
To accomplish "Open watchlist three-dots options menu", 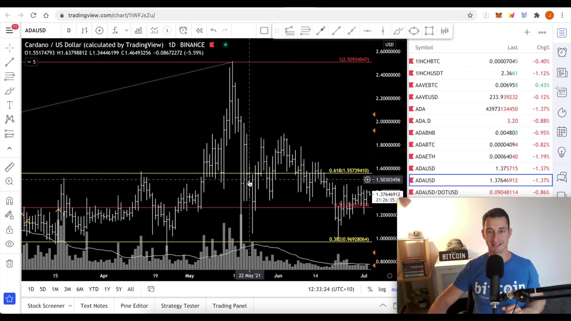I will point(542,32).
